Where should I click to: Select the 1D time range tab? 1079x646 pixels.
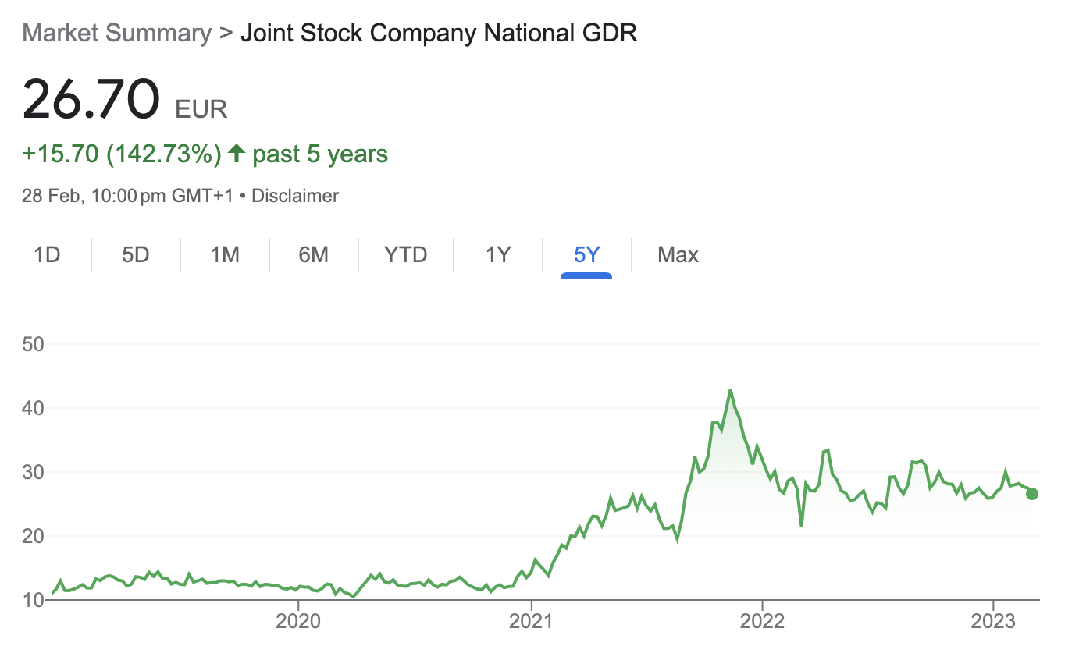[47, 254]
